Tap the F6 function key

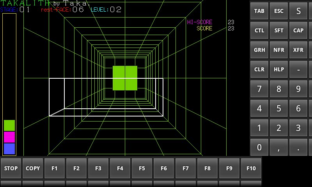tap(164, 168)
